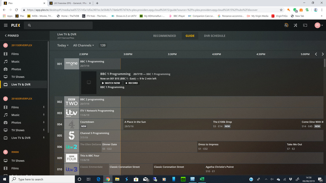Go to previous guide time range

pos(316,54)
